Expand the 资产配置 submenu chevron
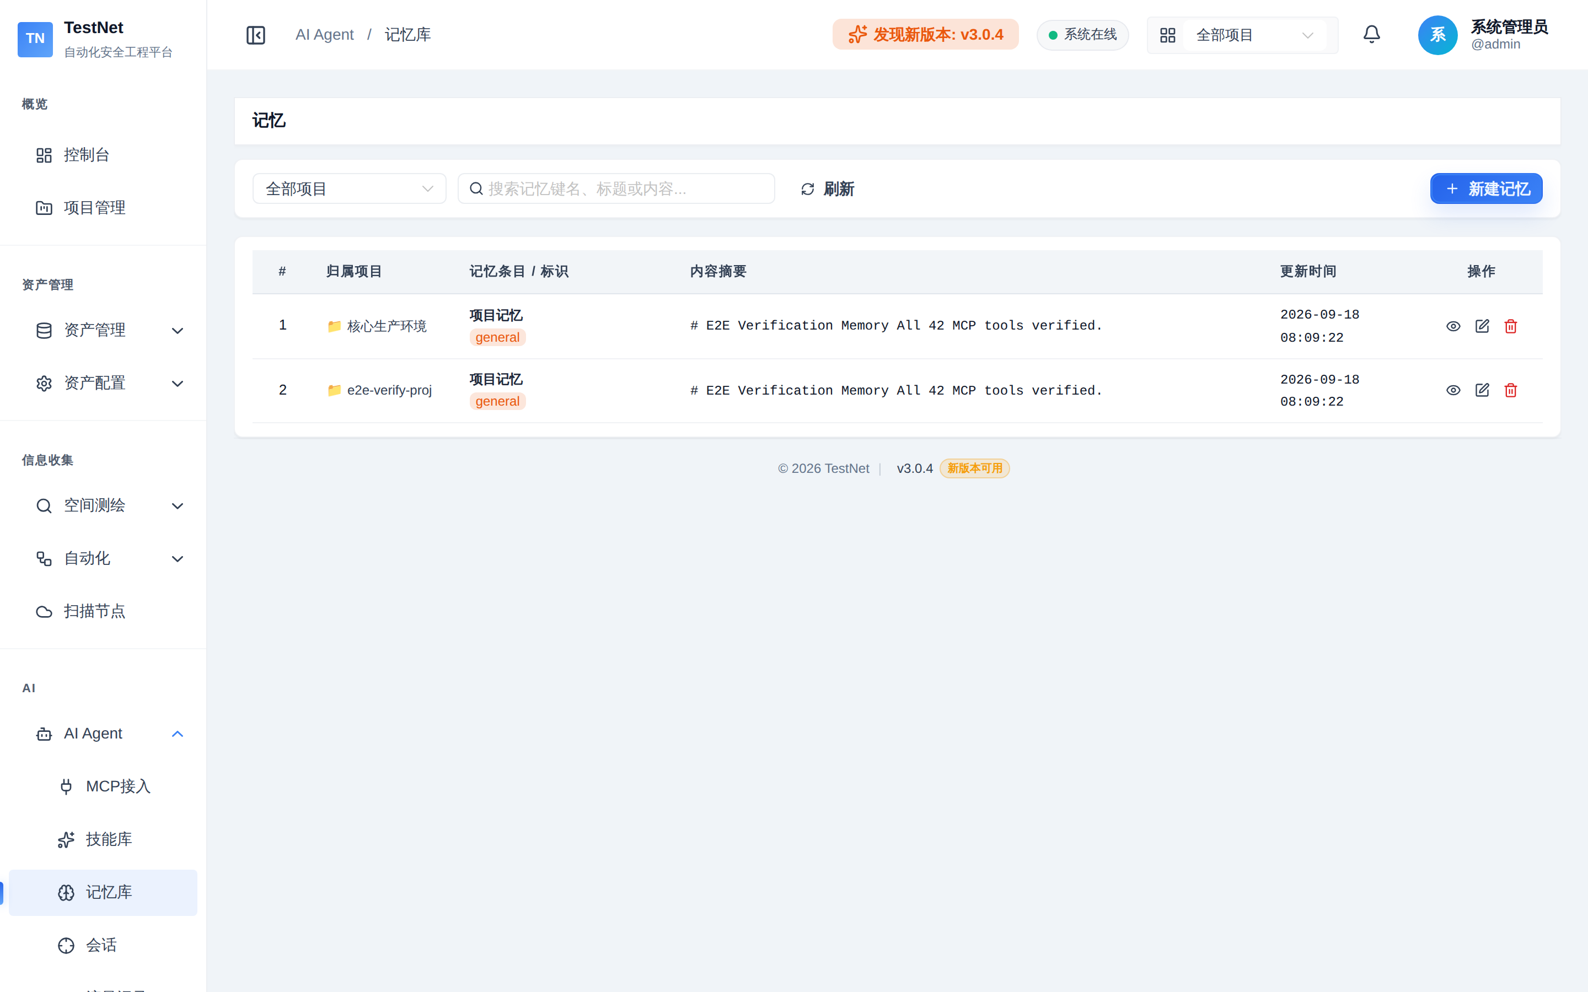The width and height of the screenshot is (1588, 992). click(x=177, y=383)
